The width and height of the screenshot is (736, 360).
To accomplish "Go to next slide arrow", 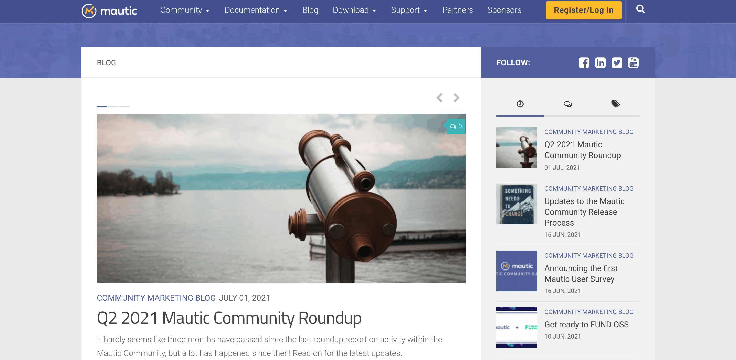I will 457,98.
